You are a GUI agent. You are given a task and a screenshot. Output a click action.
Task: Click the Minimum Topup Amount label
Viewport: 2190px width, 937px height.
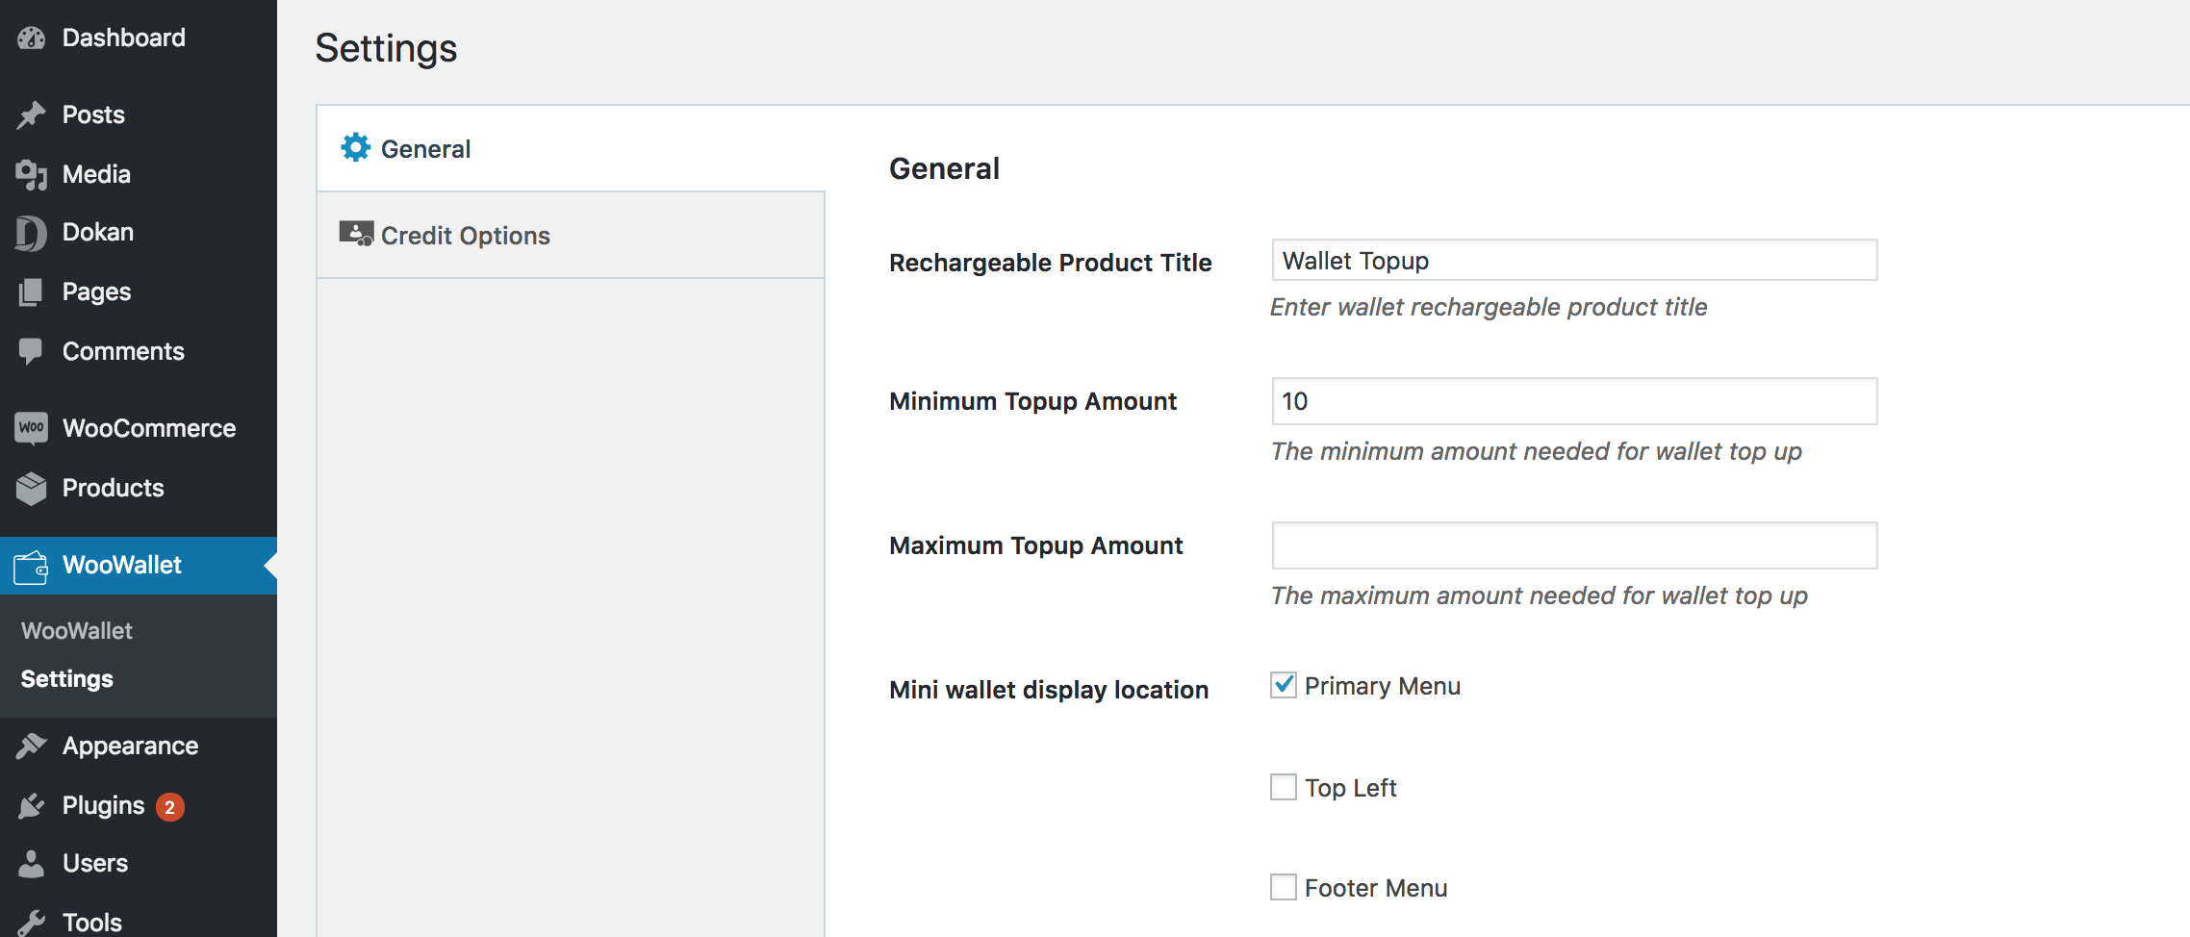point(1032,401)
